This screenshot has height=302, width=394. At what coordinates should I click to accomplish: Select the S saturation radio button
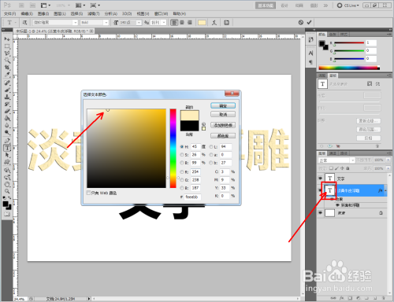coord(182,155)
